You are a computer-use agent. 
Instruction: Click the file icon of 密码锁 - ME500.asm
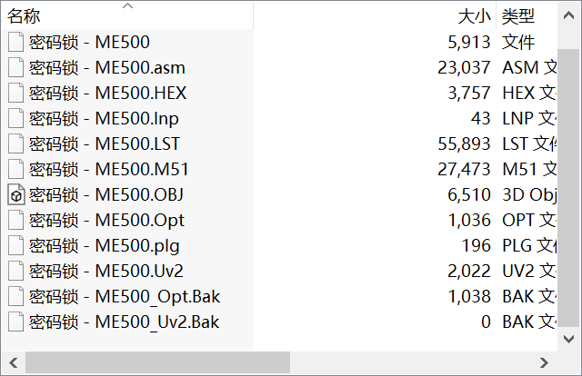[16, 67]
